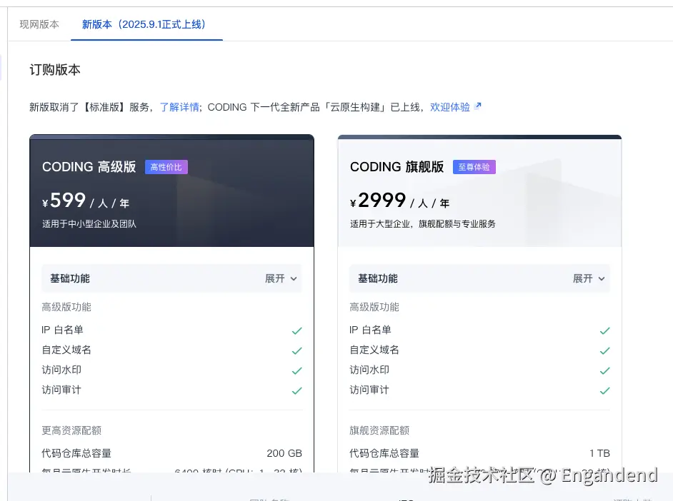The image size is (673, 501).
Task: Click 代码仓库总容量 label in 旗舰版 card
Action: (384, 453)
